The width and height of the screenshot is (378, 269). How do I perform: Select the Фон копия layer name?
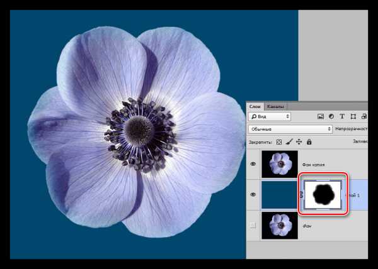313,165
